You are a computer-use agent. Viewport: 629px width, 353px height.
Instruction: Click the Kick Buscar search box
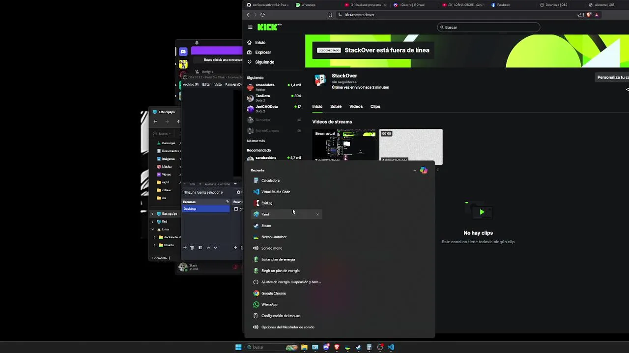click(488, 27)
